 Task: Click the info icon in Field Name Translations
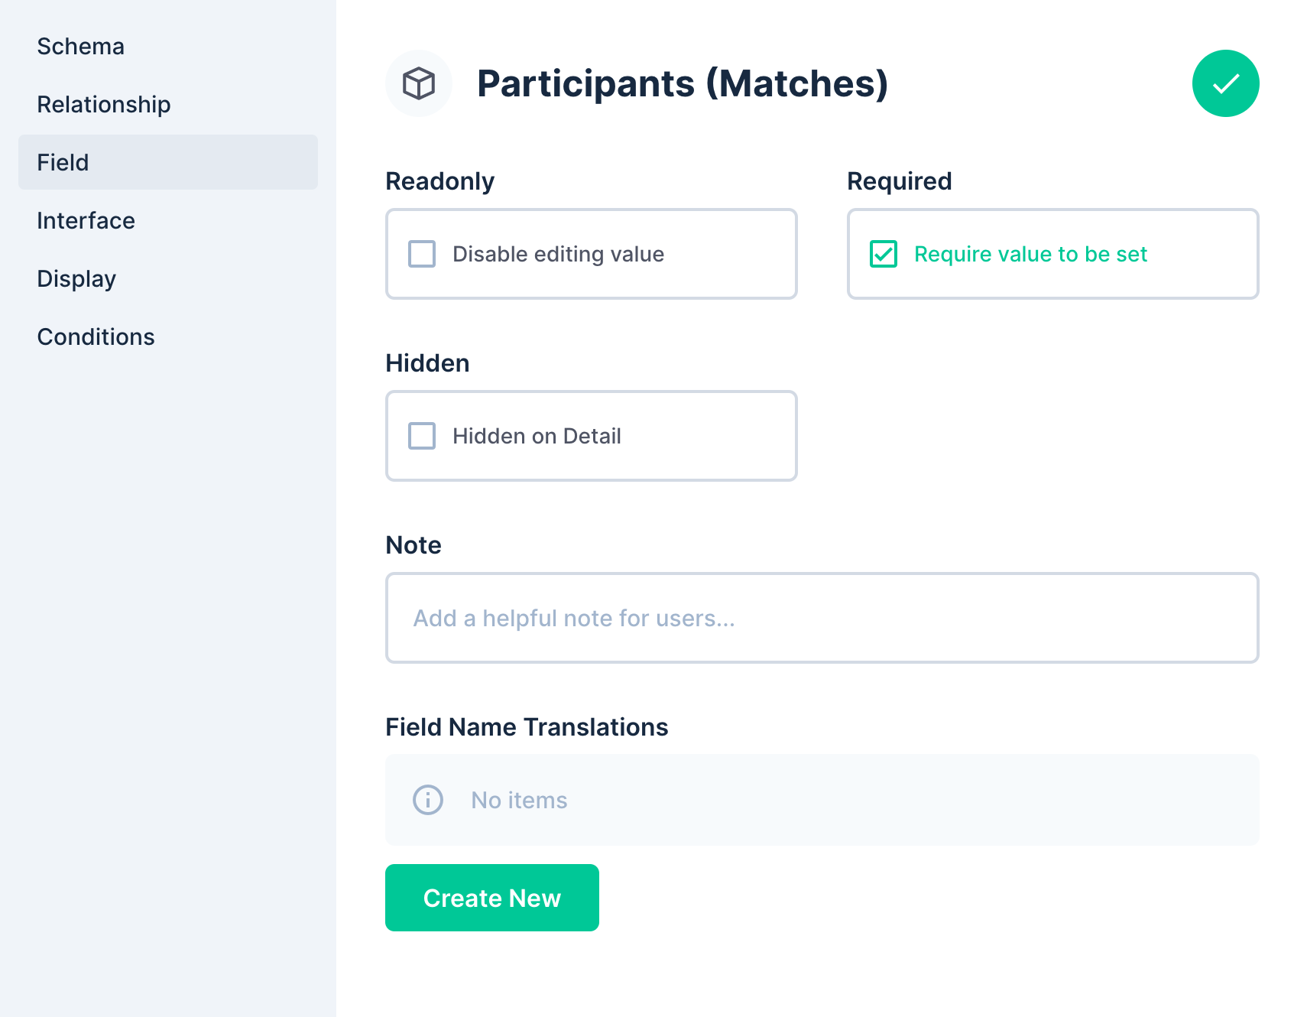pyautogui.click(x=427, y=800)
